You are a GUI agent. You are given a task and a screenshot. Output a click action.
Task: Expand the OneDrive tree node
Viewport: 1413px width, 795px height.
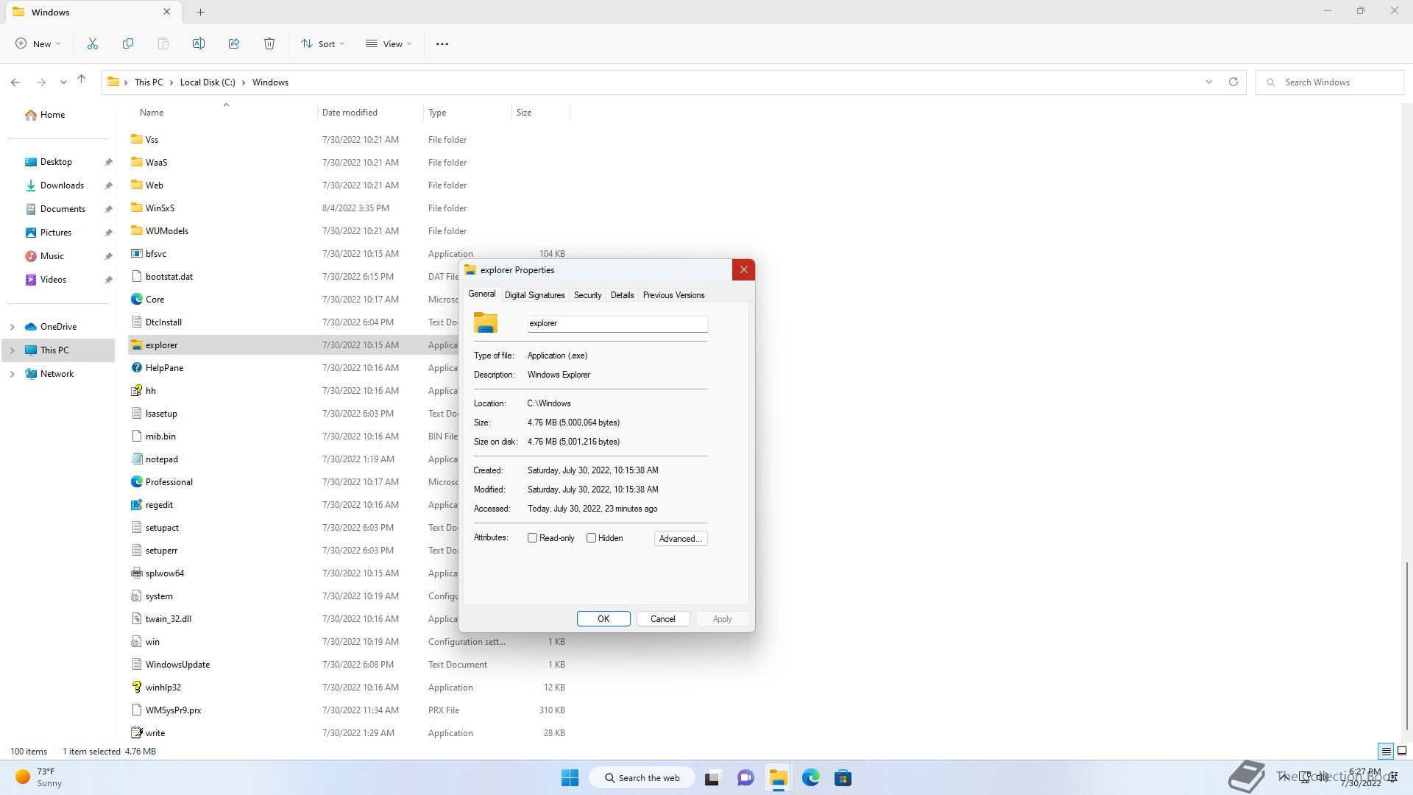click(x=12, y=327)
